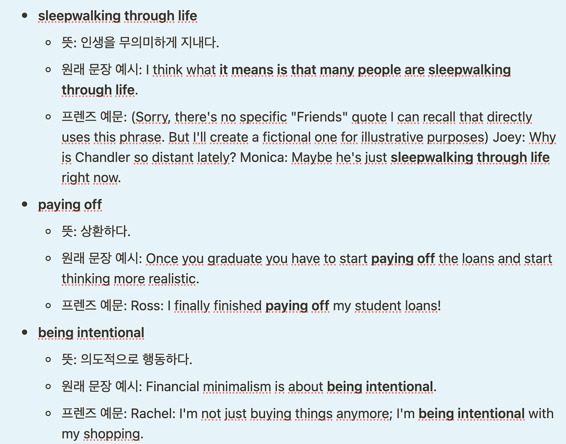Image resolution: width=566 pixels, height=444 pixels.
Task: Click 'Ross:' in the student loans sentence
Action: [147, 306]
